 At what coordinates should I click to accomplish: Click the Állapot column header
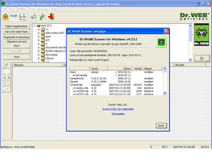click(152, 69)
